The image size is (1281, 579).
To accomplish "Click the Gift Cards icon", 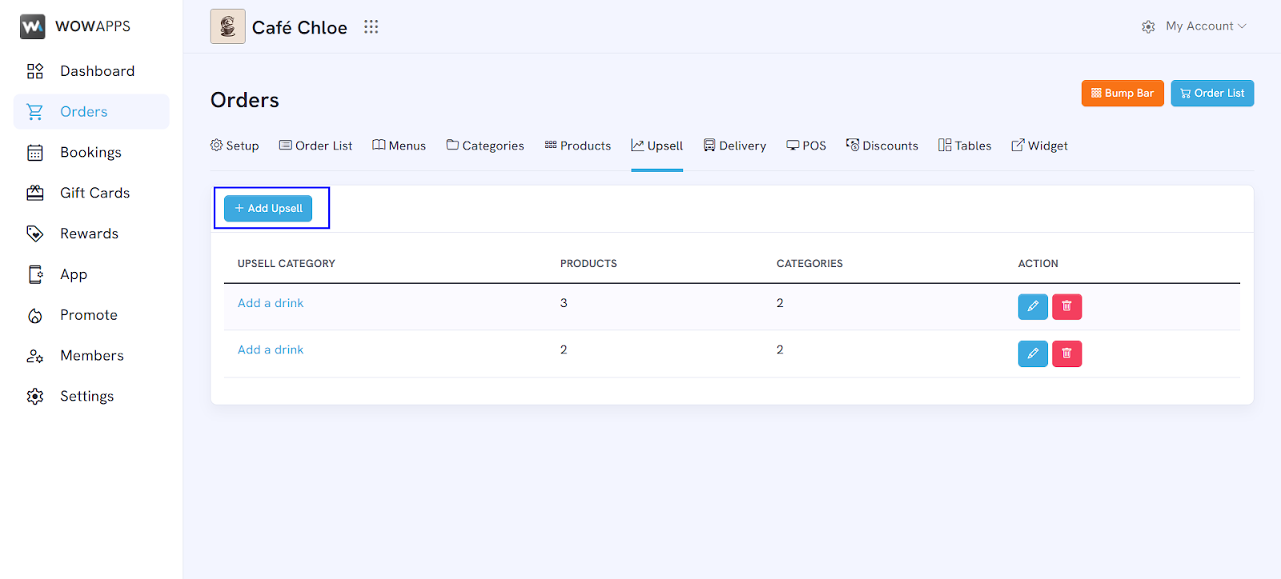I will coord(35,193).
